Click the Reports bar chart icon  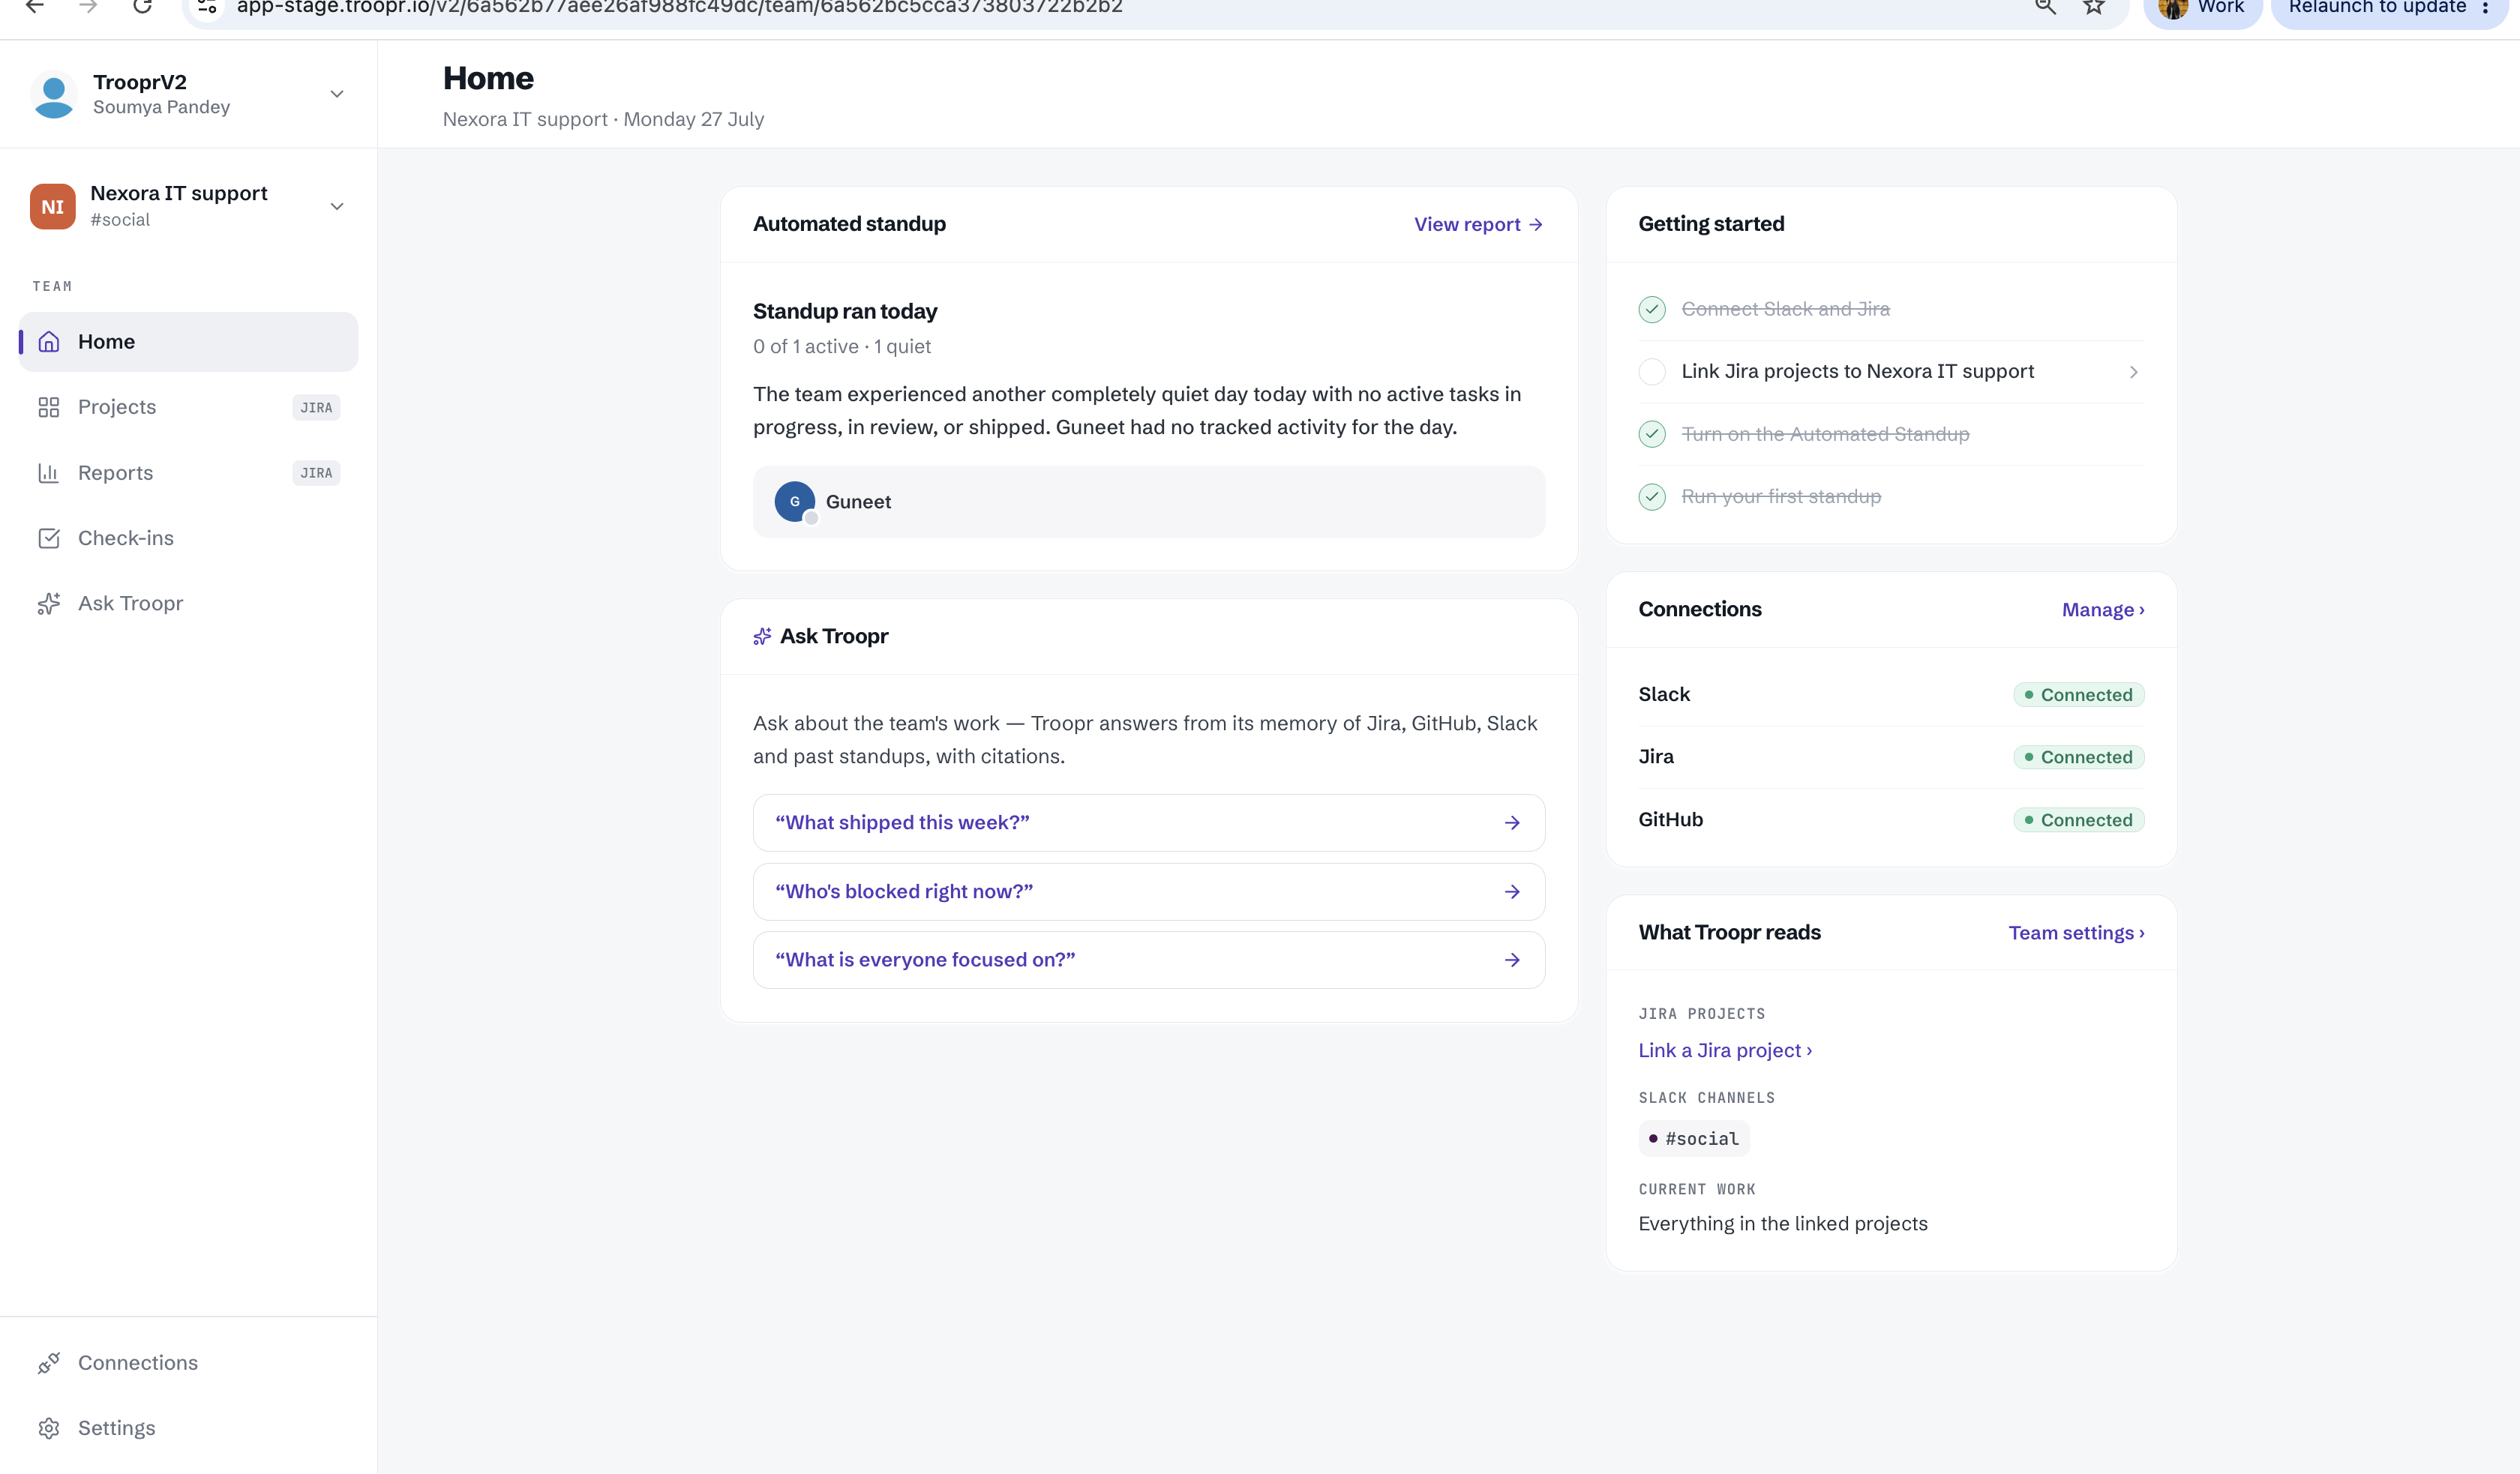[49, 473]
